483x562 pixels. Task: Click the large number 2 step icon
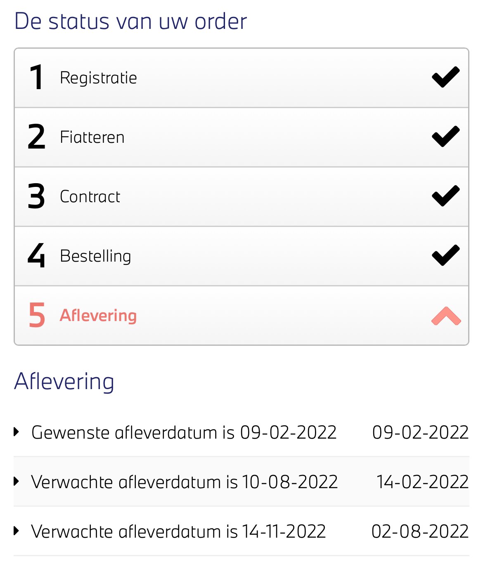(x=36, y=137)
